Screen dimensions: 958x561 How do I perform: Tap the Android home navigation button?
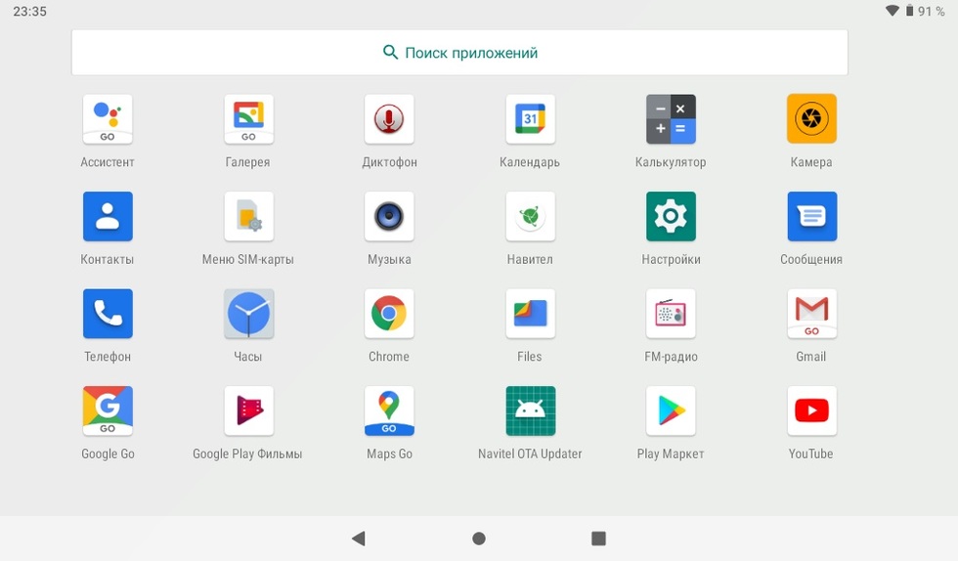click(479, 539)
